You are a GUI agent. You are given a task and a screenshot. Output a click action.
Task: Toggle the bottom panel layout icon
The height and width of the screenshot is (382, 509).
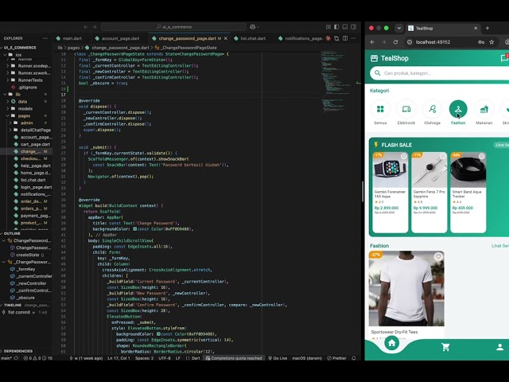(345, 27)
